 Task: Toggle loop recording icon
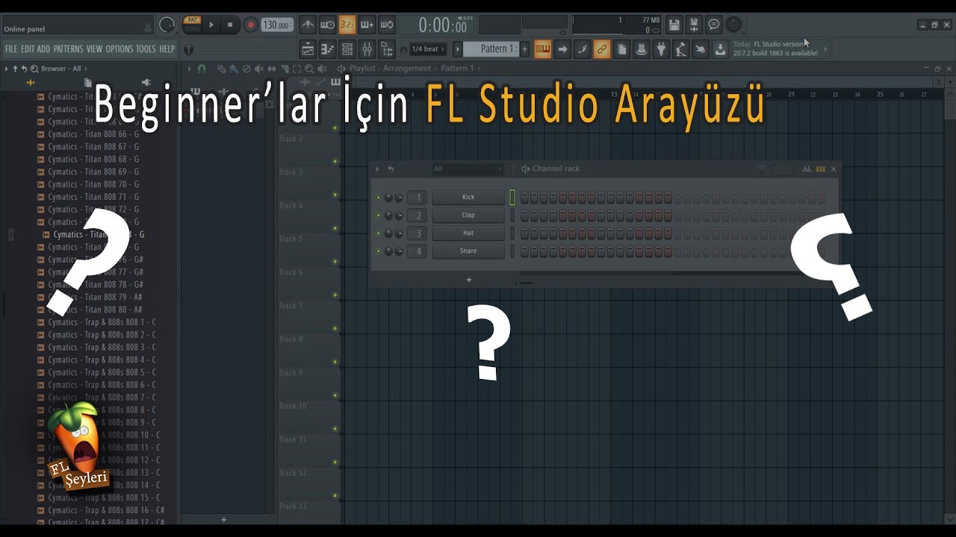[x=386, y=25]
